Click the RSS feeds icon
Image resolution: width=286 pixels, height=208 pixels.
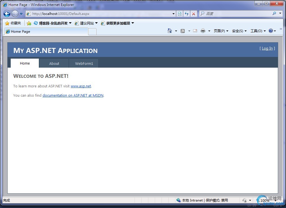point(183,31)
